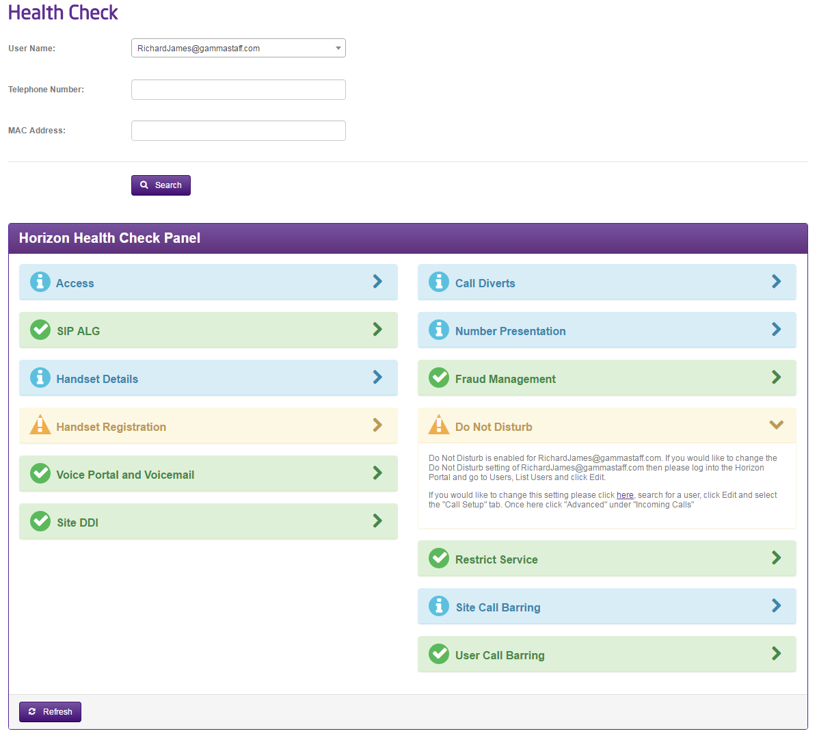Click the Call Diverts heading text

tap(485, 284)
